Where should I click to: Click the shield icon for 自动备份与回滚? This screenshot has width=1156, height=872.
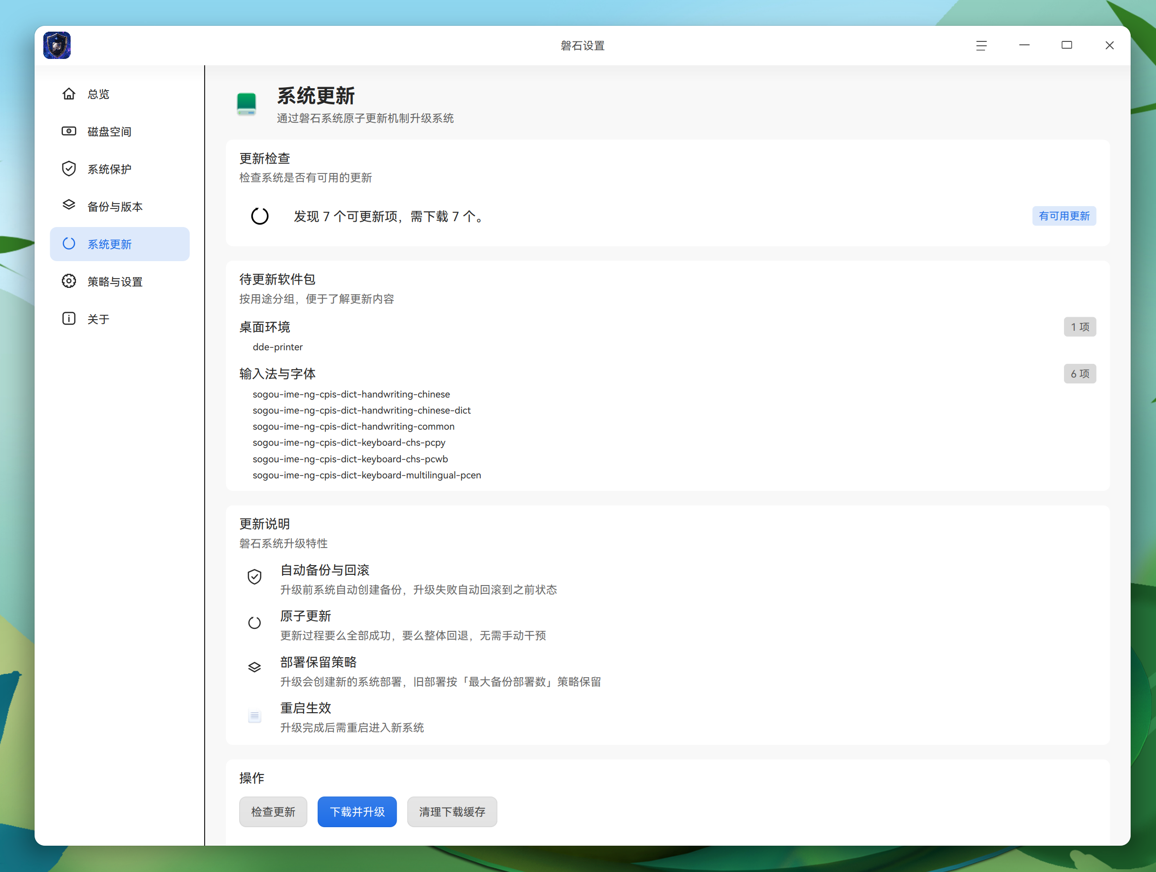point(254,576)
